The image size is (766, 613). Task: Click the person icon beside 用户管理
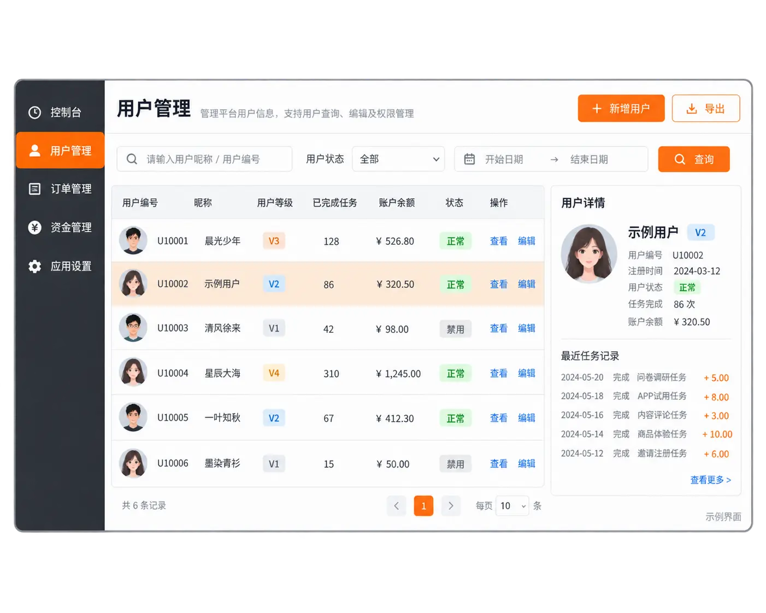pos(34,150)
